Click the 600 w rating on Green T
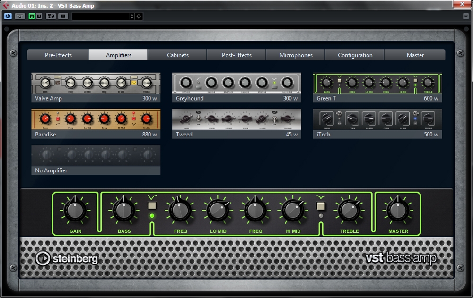This screenshot has width=473, height=298. click(431, 98)
